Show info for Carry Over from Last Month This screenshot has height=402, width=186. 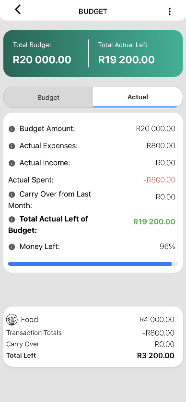(x=12, y=195)
